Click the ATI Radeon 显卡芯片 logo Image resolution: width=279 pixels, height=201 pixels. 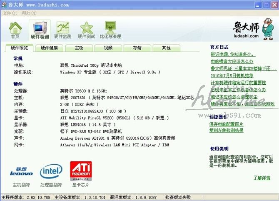click(x=81, y=171)
